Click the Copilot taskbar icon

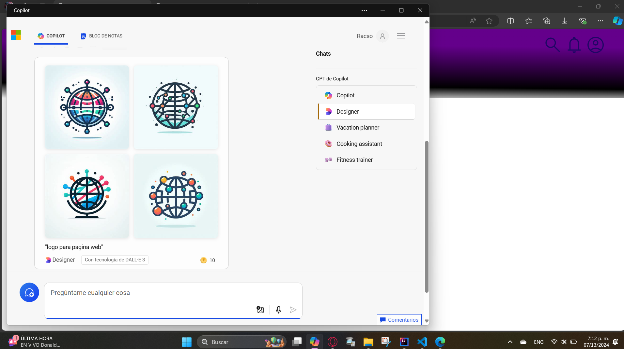click(315, 342)
